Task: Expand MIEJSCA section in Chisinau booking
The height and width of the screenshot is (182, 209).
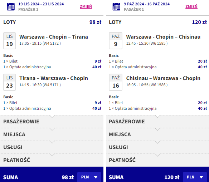Action: [158, 134]
